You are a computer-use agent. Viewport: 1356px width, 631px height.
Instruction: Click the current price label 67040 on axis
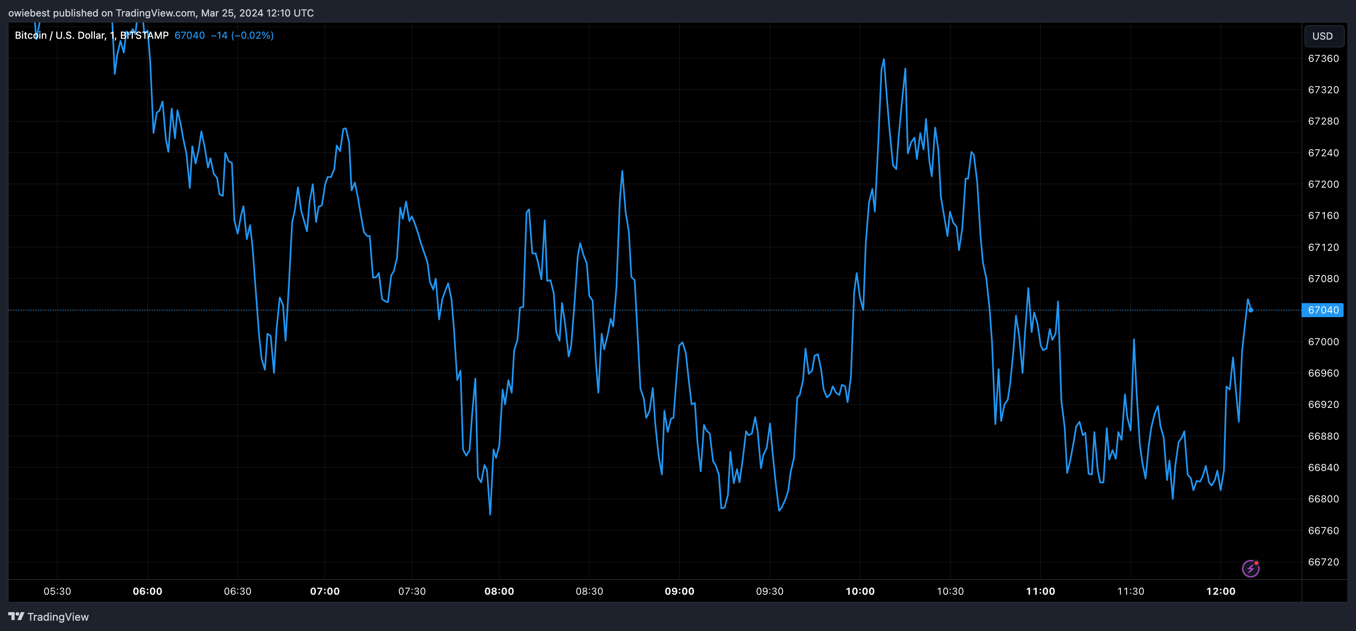(1322, 310)
